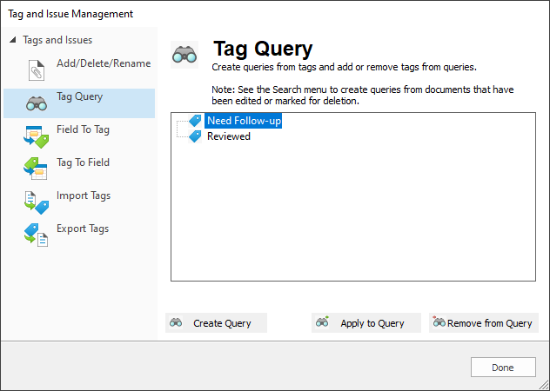Viewport: 550px width, 391px height.
Task: Click the Add/Delete/Rename paperclip document icon
Action: (37, 70)
